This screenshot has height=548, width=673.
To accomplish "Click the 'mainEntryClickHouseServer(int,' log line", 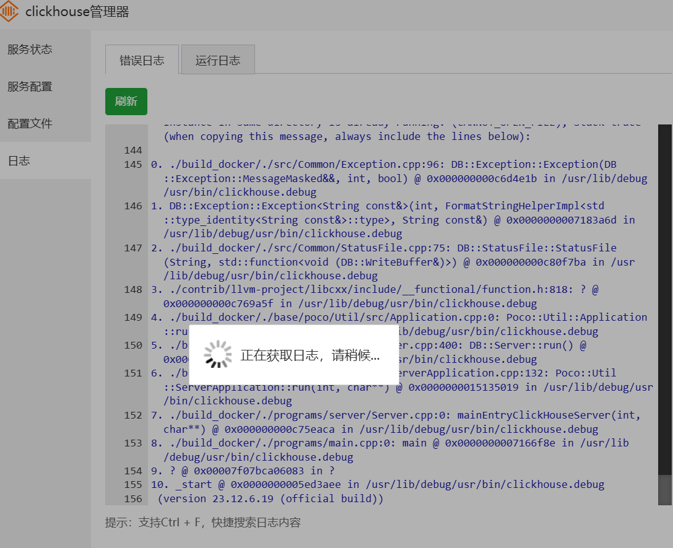I will (x=396, y=415).
